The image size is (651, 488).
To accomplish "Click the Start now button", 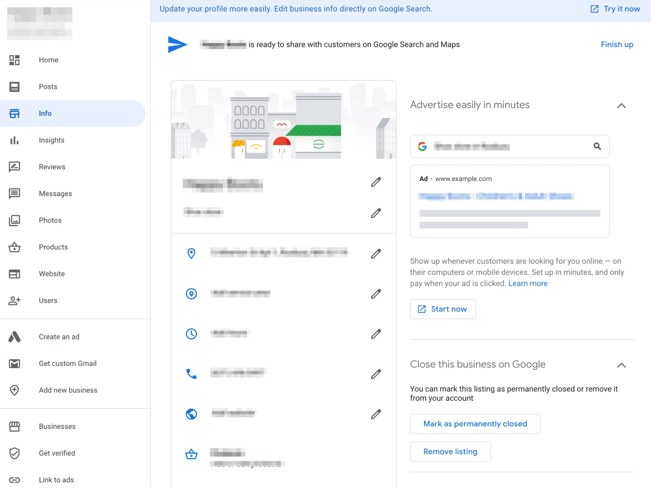I will 443,309.
